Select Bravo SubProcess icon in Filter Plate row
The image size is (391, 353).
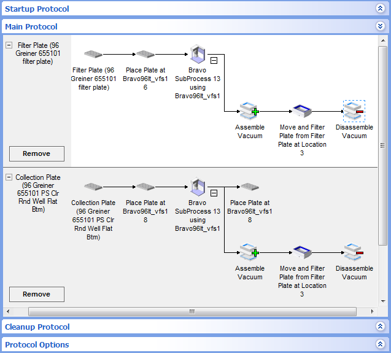[x=197, y=53]
